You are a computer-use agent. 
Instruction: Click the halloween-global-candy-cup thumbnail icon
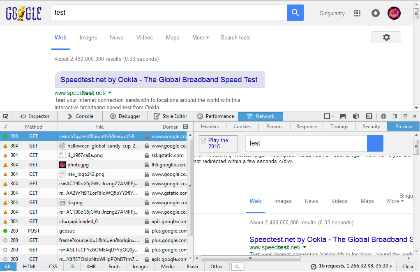[x=62, y=146]
